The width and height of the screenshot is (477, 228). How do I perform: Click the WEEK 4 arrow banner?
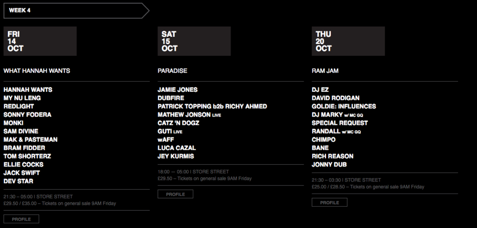tap(76, 11)
